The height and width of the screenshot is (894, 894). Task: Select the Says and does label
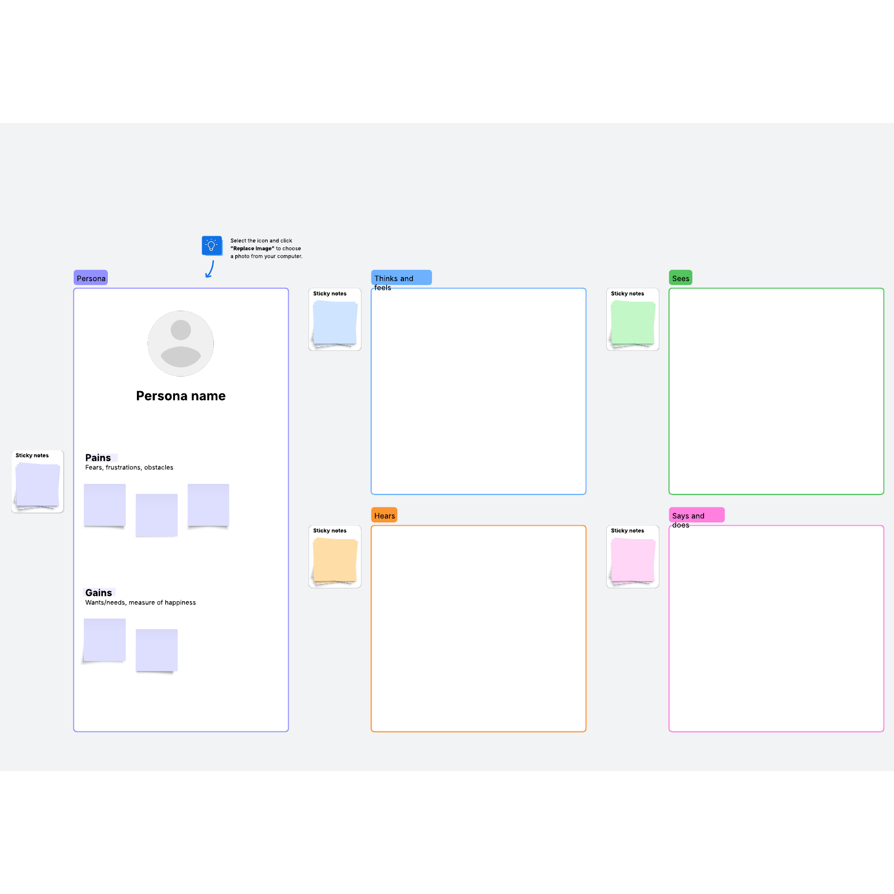697,515
